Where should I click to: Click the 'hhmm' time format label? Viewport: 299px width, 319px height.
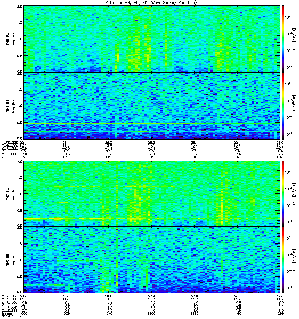click(x=7, y=313)
